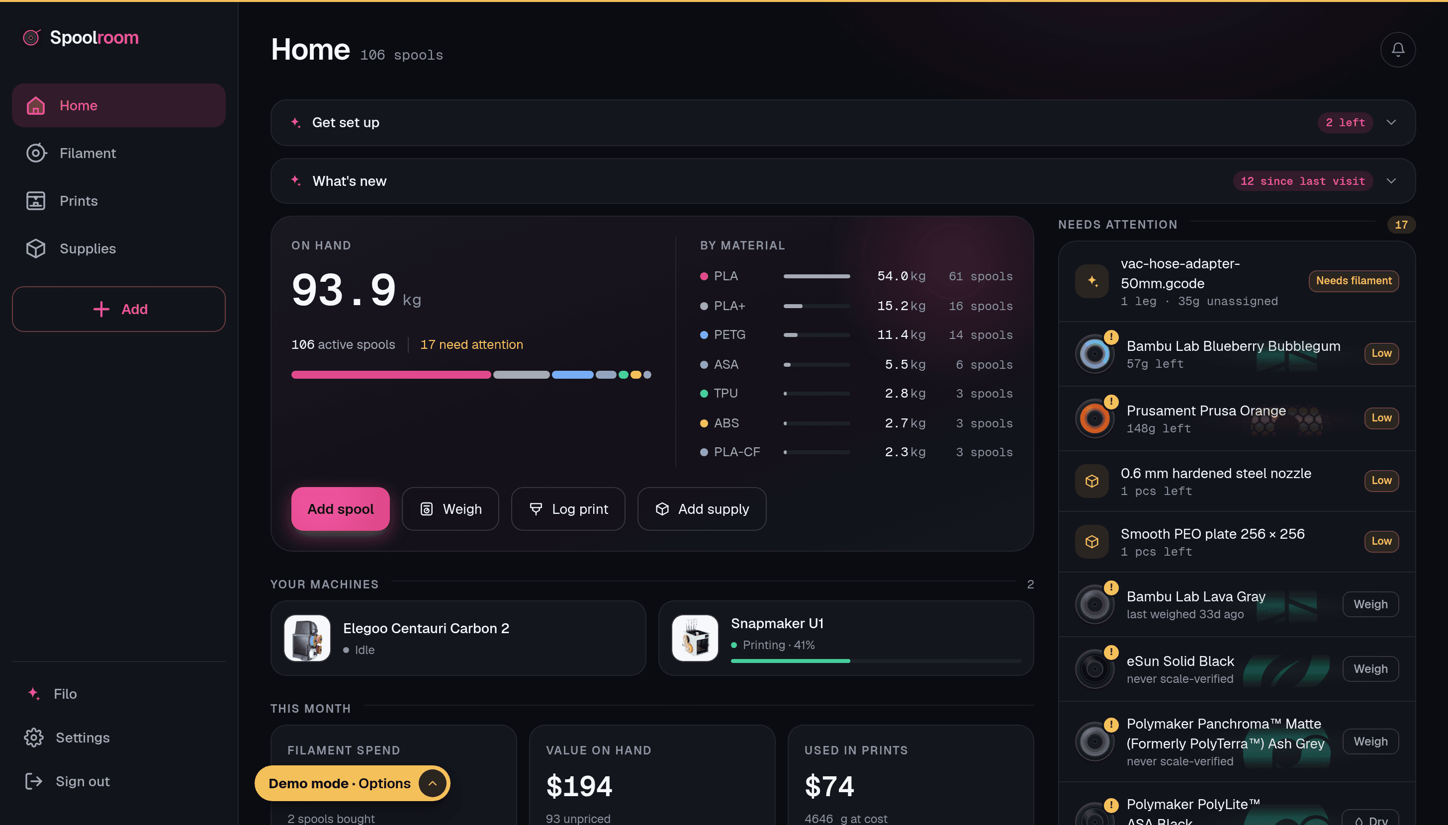Viewport: 1448px width, 825px height.
Task: Click Weigh for Polymaker Panchroma Ash Grey
Action: tap(1370, 741)
